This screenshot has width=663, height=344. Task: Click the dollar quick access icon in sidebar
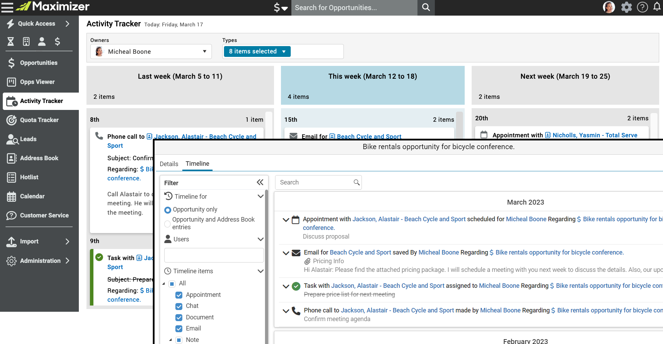pyautogui.click(x=57, y=42)
